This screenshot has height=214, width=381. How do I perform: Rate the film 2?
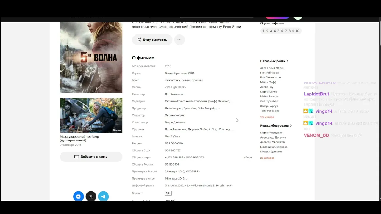(x=267, y=31)
